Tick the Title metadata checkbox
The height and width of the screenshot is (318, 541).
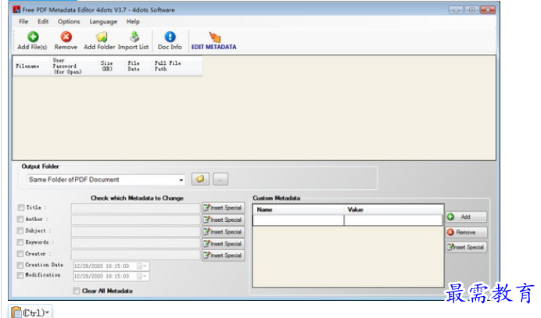coord(20,207)
